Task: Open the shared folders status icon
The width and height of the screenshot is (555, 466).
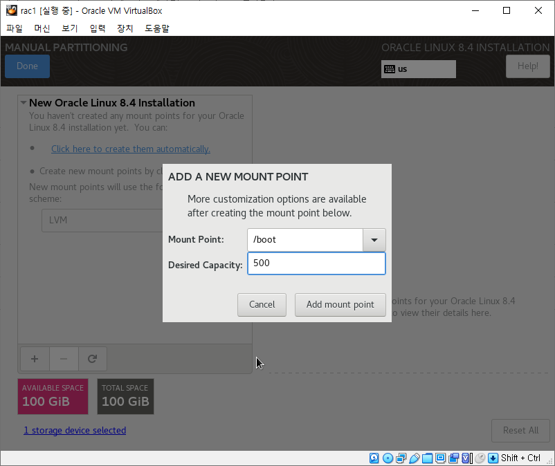Action: click(x=427, y=458)
